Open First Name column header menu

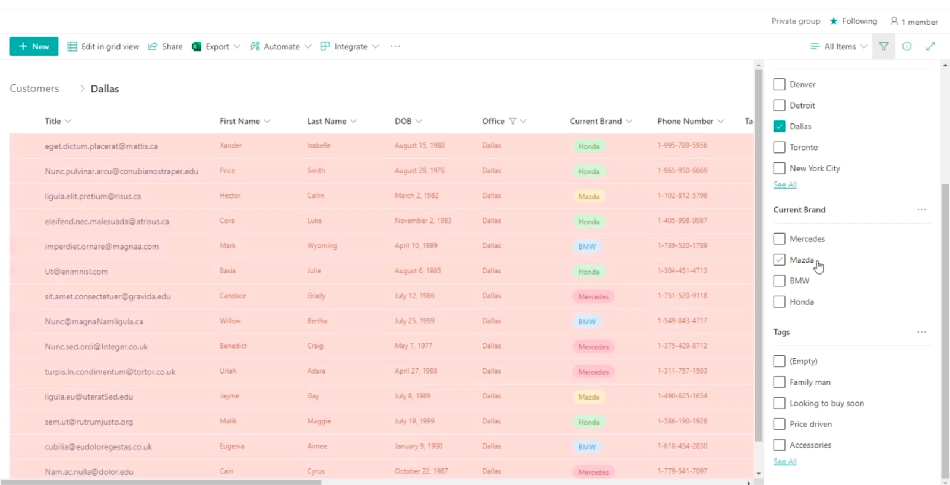click(245, 121)
